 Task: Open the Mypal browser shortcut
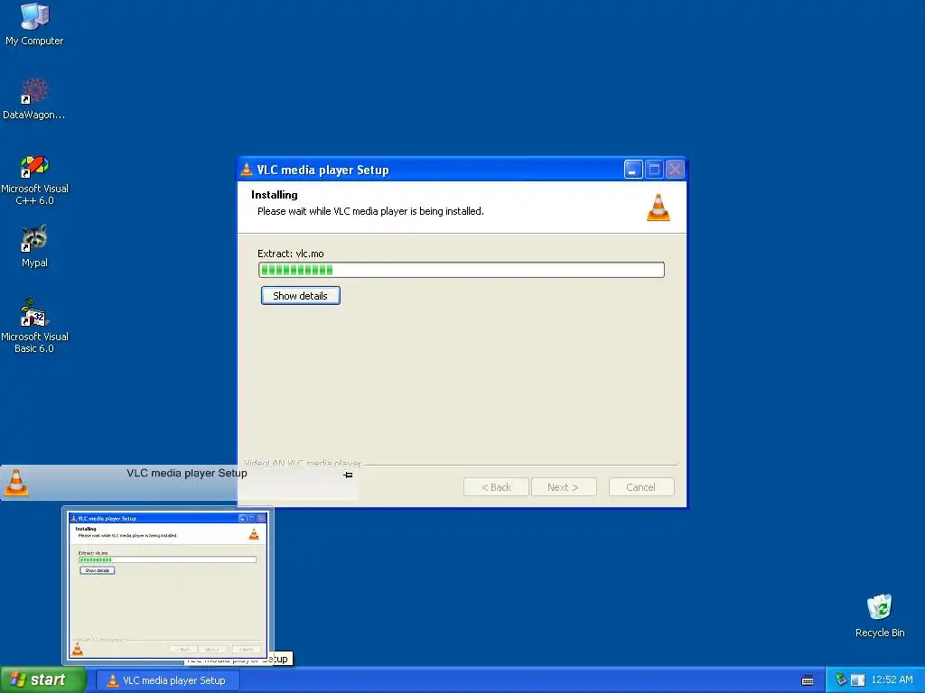click(34, 246)
